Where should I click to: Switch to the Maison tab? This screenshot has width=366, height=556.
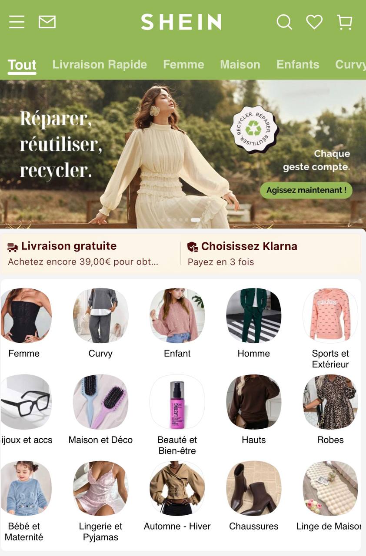[240, 65]
